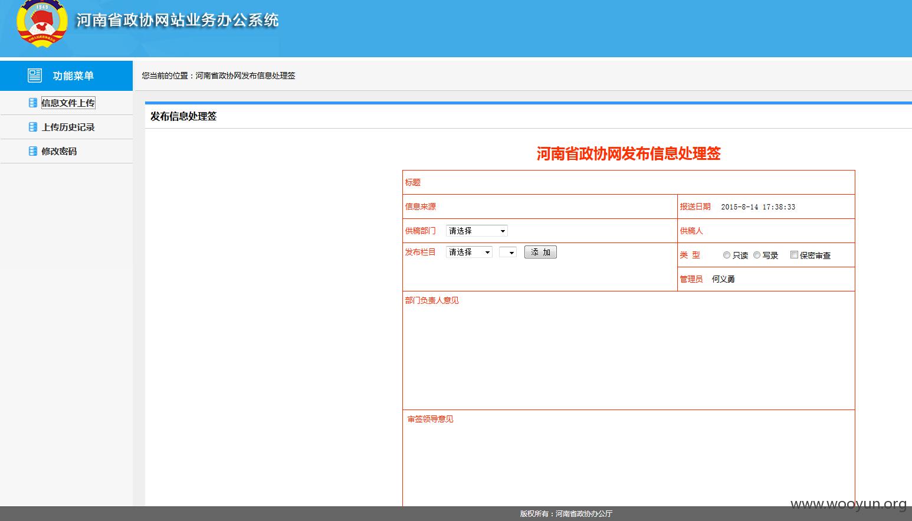This screenshot has width=912, height=521.
Task: Click the 版权所有 footer text
Action: click(566, 514)
